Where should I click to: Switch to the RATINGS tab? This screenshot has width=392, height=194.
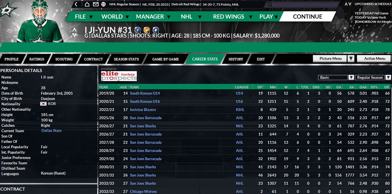pyautogui.click(x=37, y=59)
